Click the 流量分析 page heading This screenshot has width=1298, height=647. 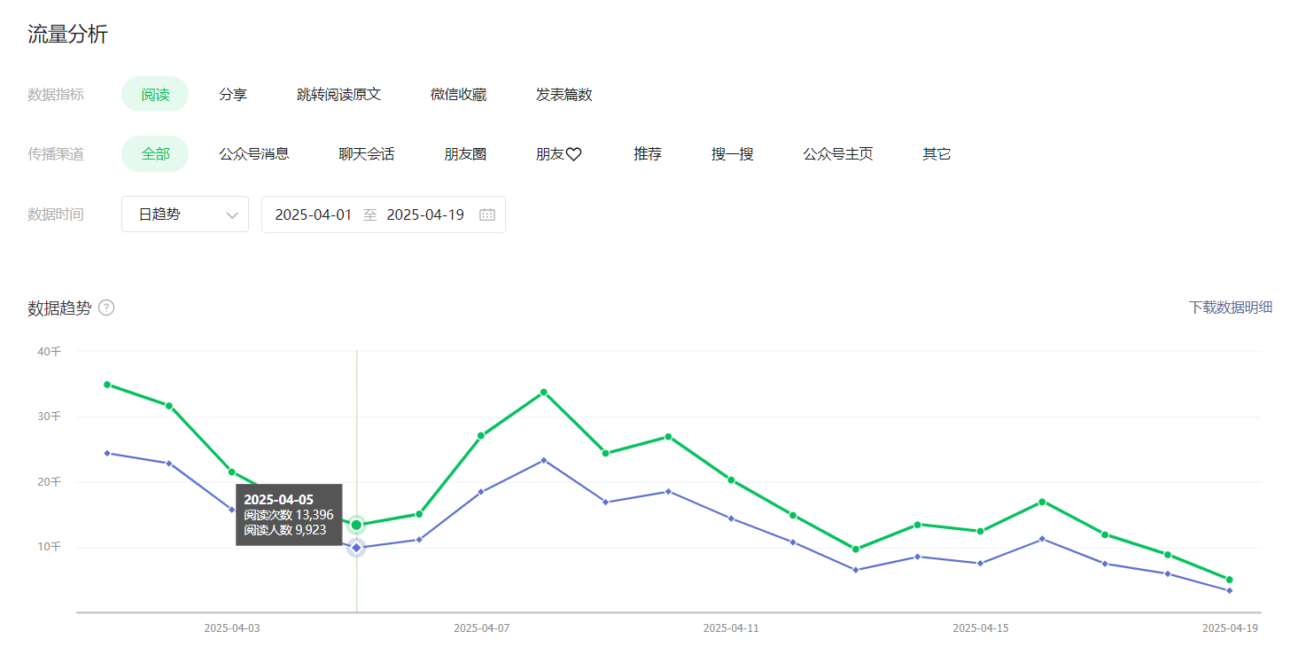[x=67, y=35]
